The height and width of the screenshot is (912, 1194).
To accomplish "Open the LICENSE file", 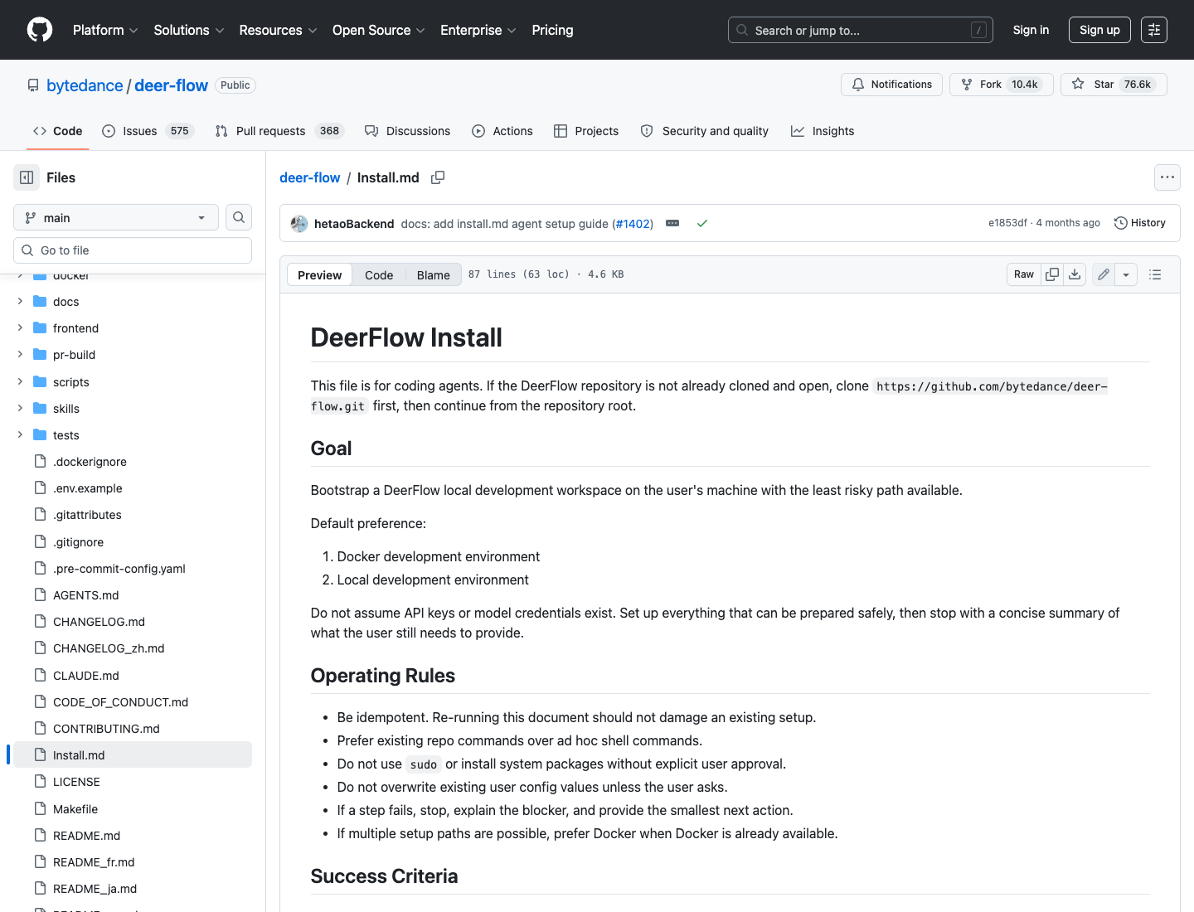I will pos(133,782).
